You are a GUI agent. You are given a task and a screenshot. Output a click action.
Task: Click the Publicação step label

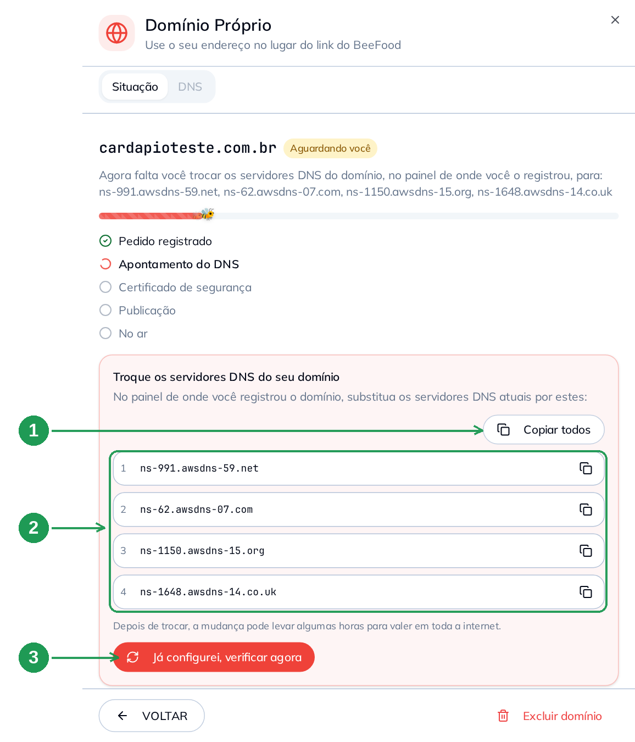tap(147, 311)
